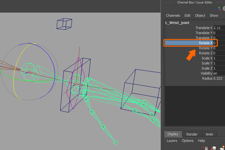Image resolution: width=225 pixels, height=150 pixels.
Task: Click the create new layer icon
Action: (x=222, y=148)
